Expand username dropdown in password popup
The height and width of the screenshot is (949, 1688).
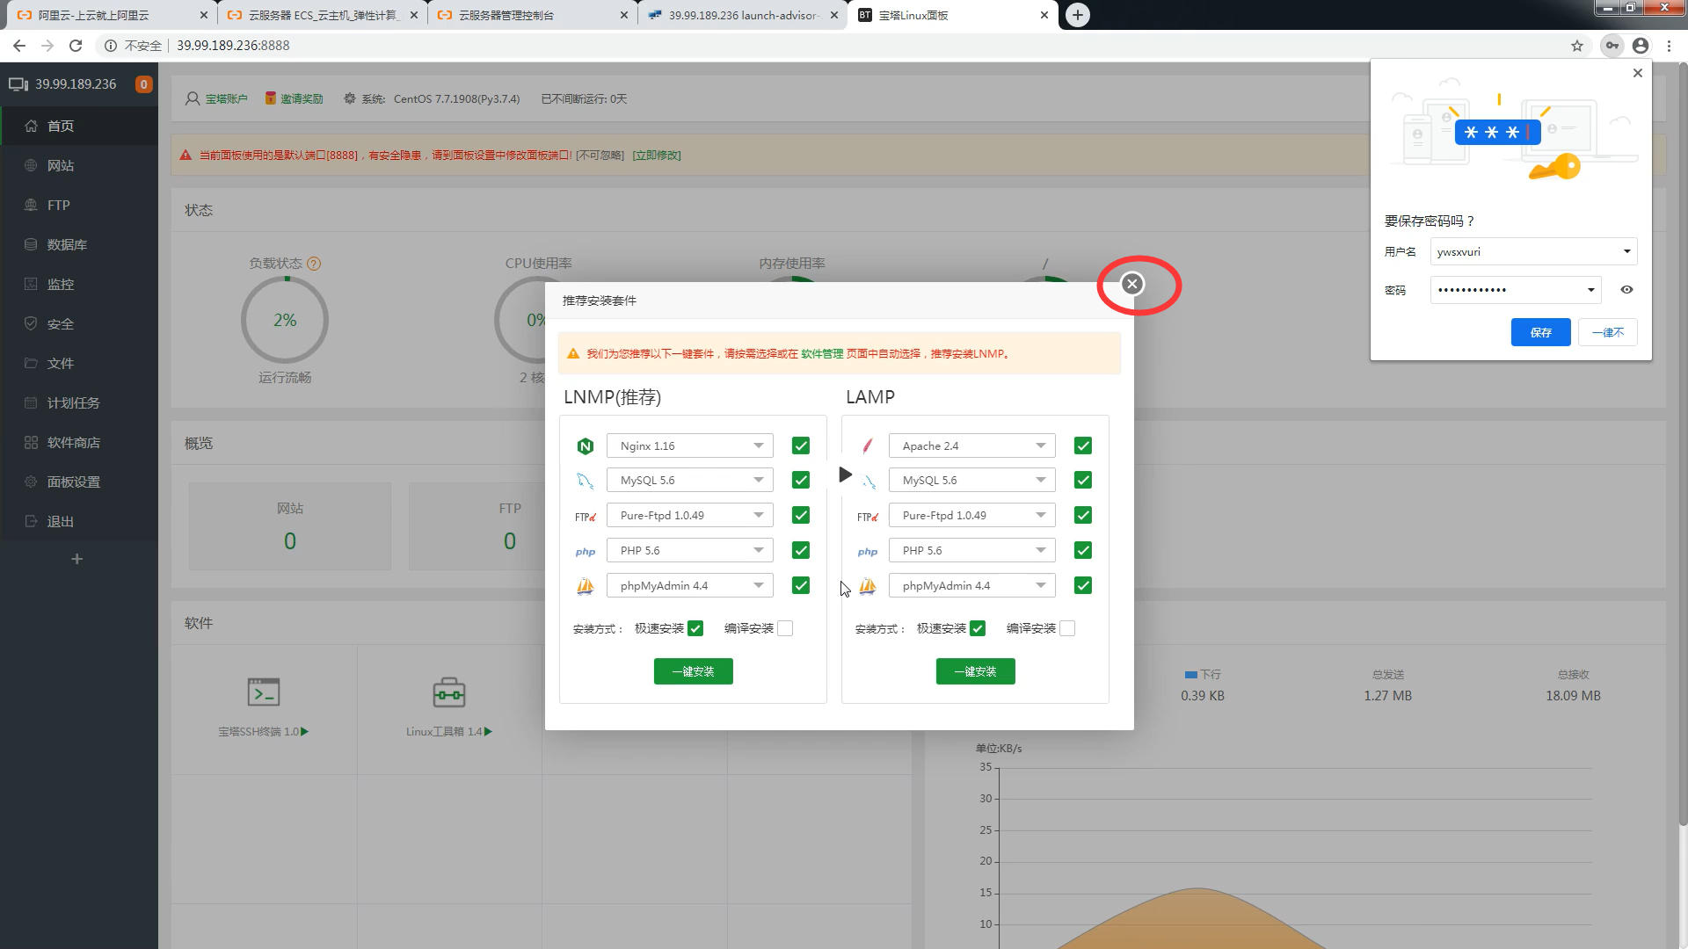(1626, 252)
